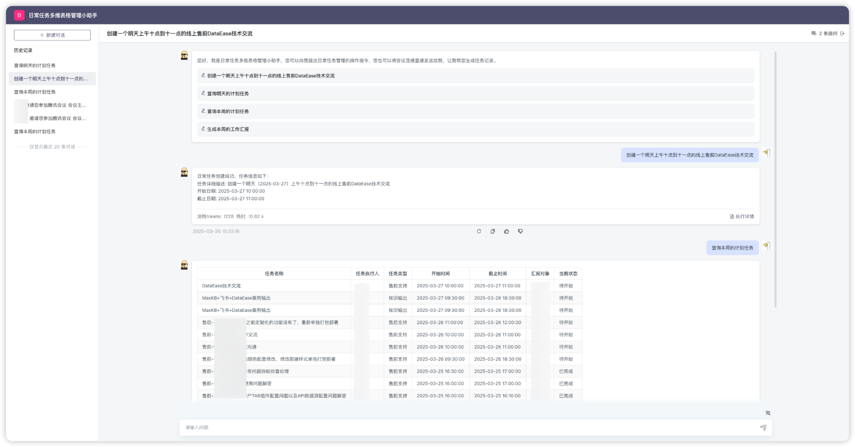Open history item 查询明天的计划任务
The image size is (855, 447).
tap(35, 66)
